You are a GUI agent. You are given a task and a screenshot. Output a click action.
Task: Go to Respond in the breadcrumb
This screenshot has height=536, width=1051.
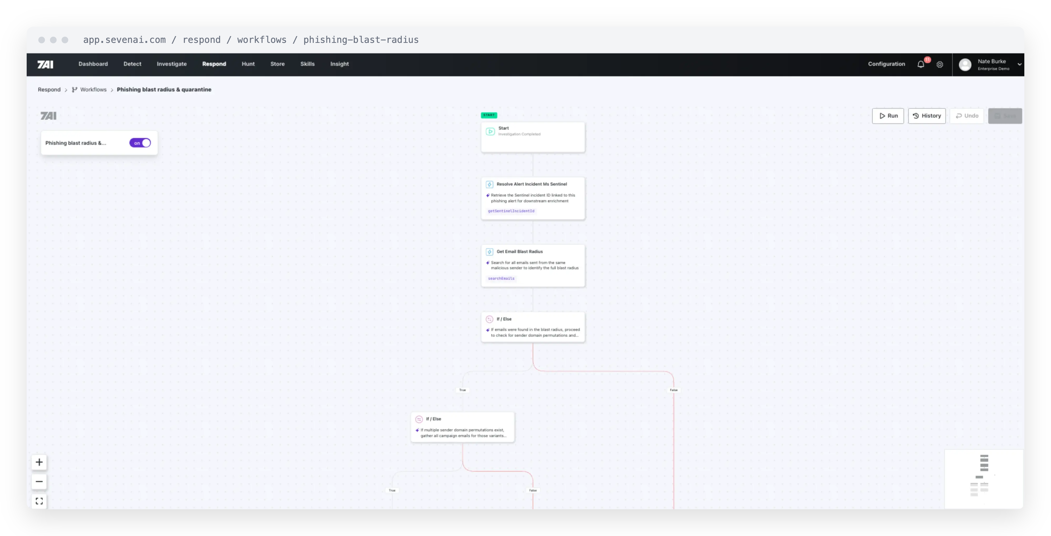49,90
